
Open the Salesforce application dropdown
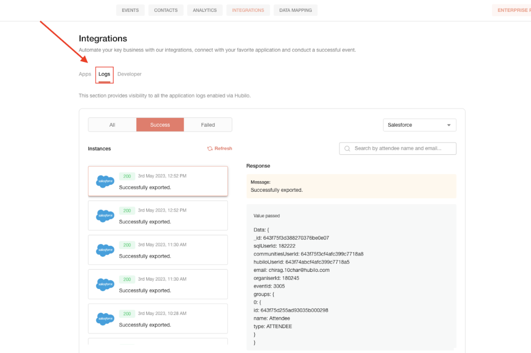pyautogui.click(x=420, y=125)
